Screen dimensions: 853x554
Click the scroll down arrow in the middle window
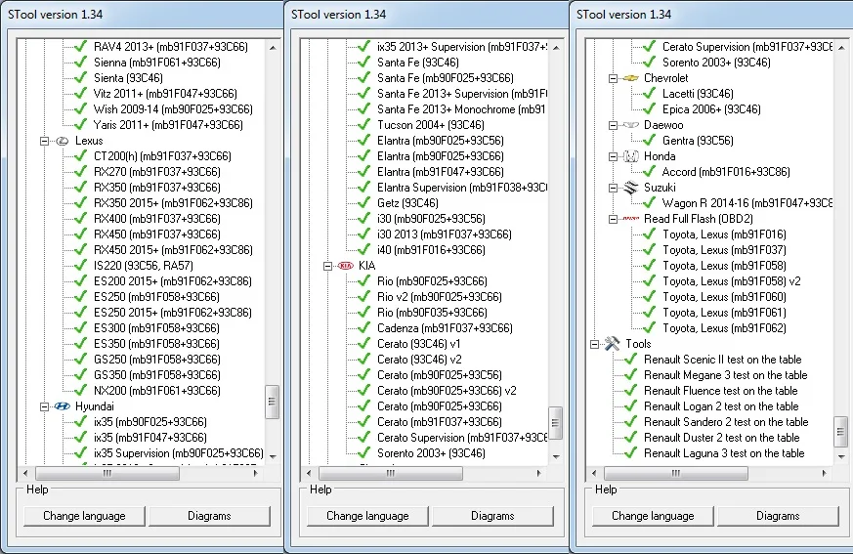(x=556, y=456)
